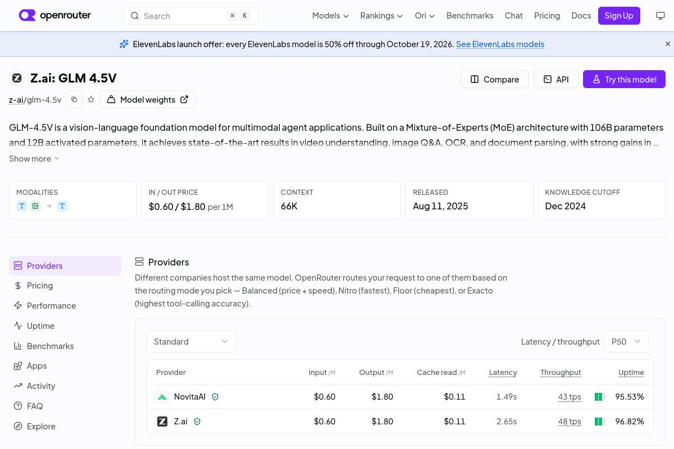This screenshot has width=674, height=449.
Task: Open Chat from the top navigation
Action: (x=513, y=16)
